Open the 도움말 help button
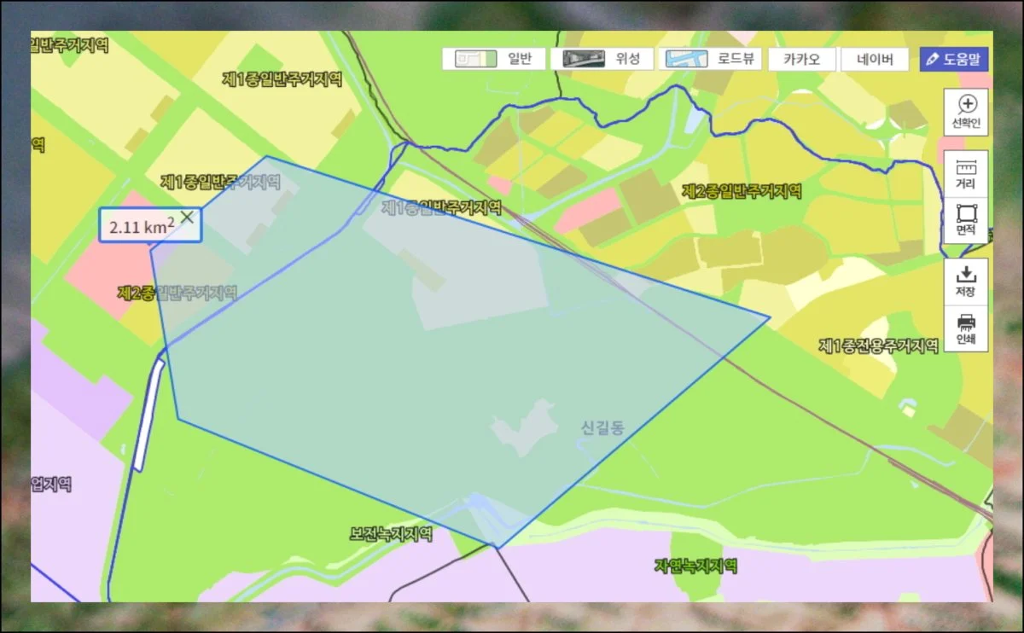Viewport: 1024px width, 633px height. pyautogui.click(x=954, y=59)
